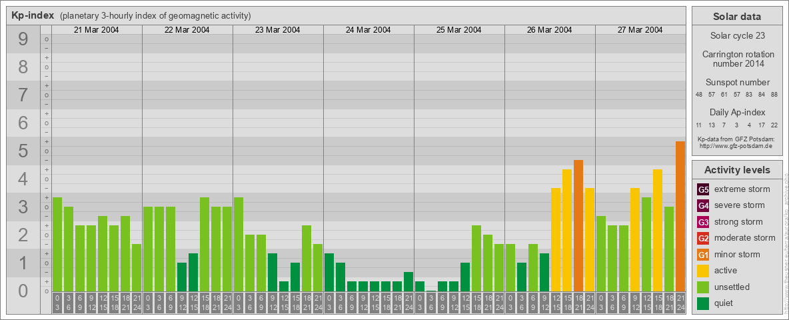Click the light green unsettled swatch

(x=703, y=287)
